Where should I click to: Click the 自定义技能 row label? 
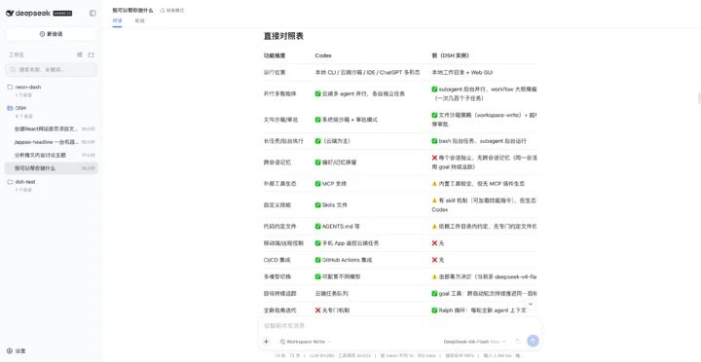point(277,205)
